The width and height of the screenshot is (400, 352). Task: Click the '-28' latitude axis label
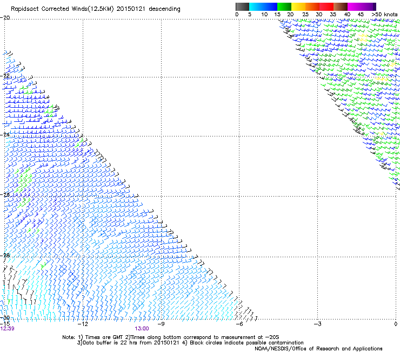coord(5,256)
